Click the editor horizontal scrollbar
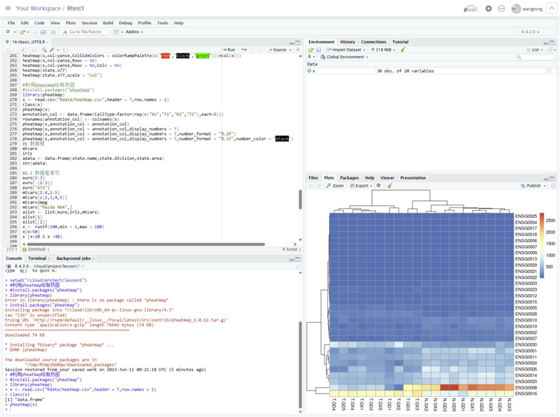The height and width of the screenshot is (417, 560). 146,245
